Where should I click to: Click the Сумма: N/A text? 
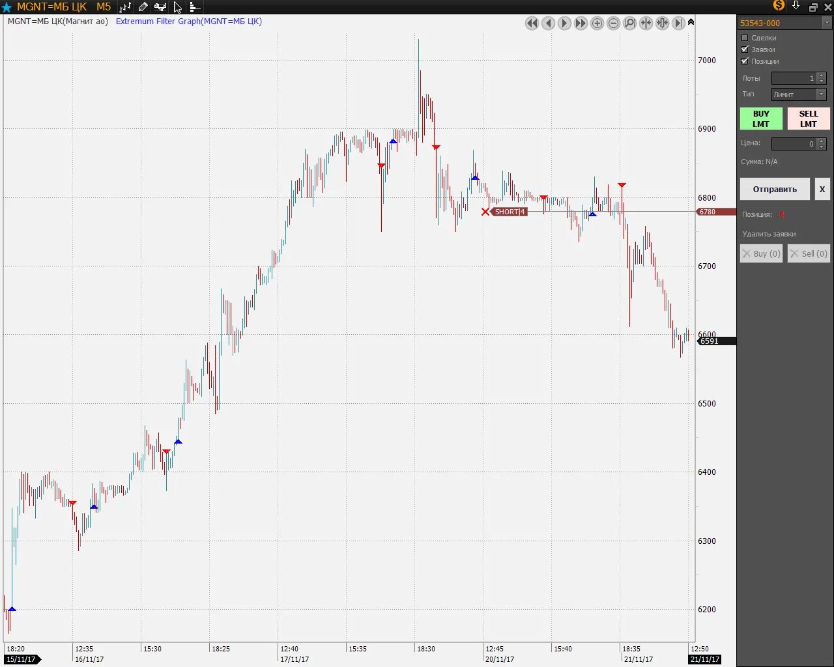pos(759,162)
